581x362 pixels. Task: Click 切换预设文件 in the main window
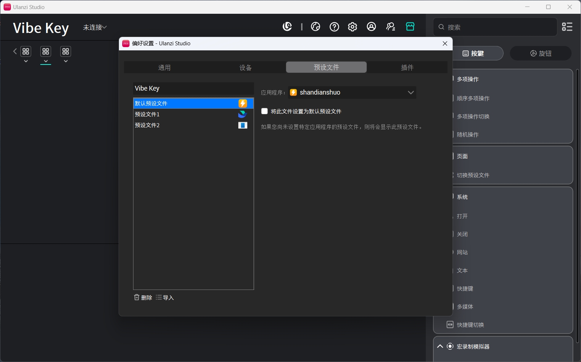pos(473,175)
